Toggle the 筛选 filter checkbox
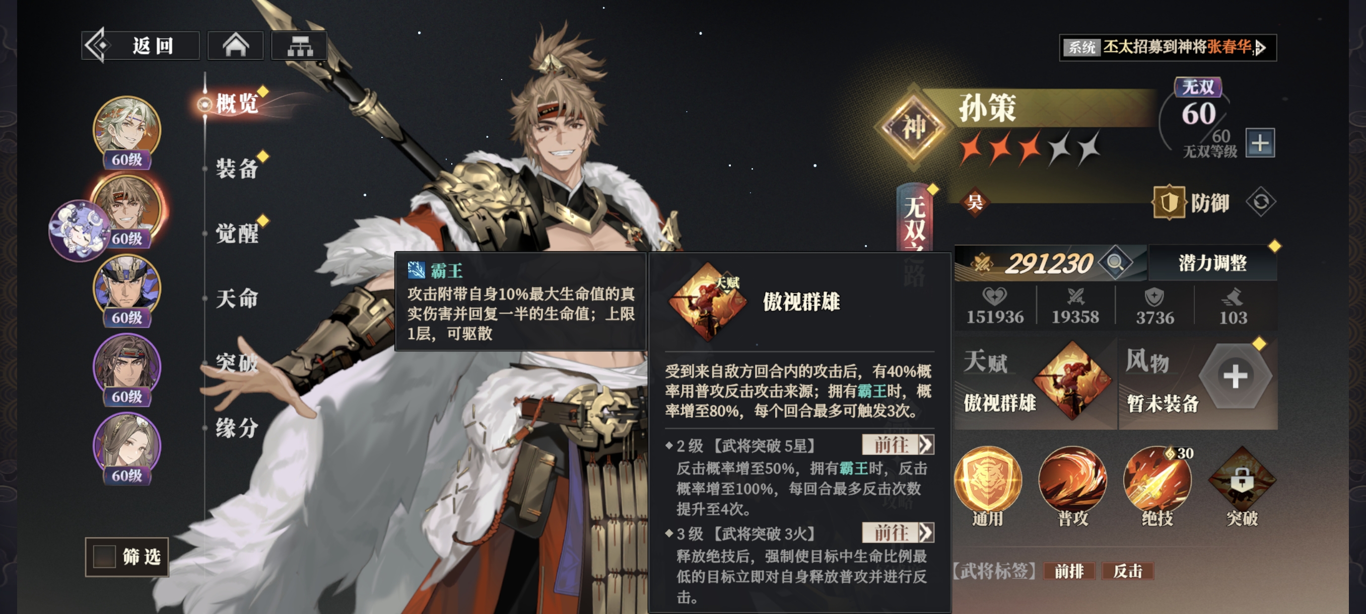The width and height of the screenshot is (1366, 614). tap(104, 556)
